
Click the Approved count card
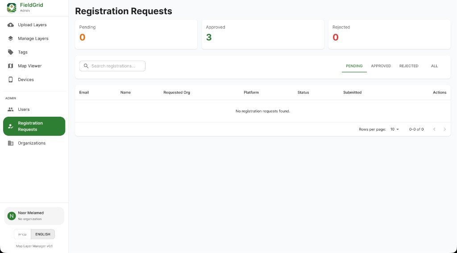point(262,34)
